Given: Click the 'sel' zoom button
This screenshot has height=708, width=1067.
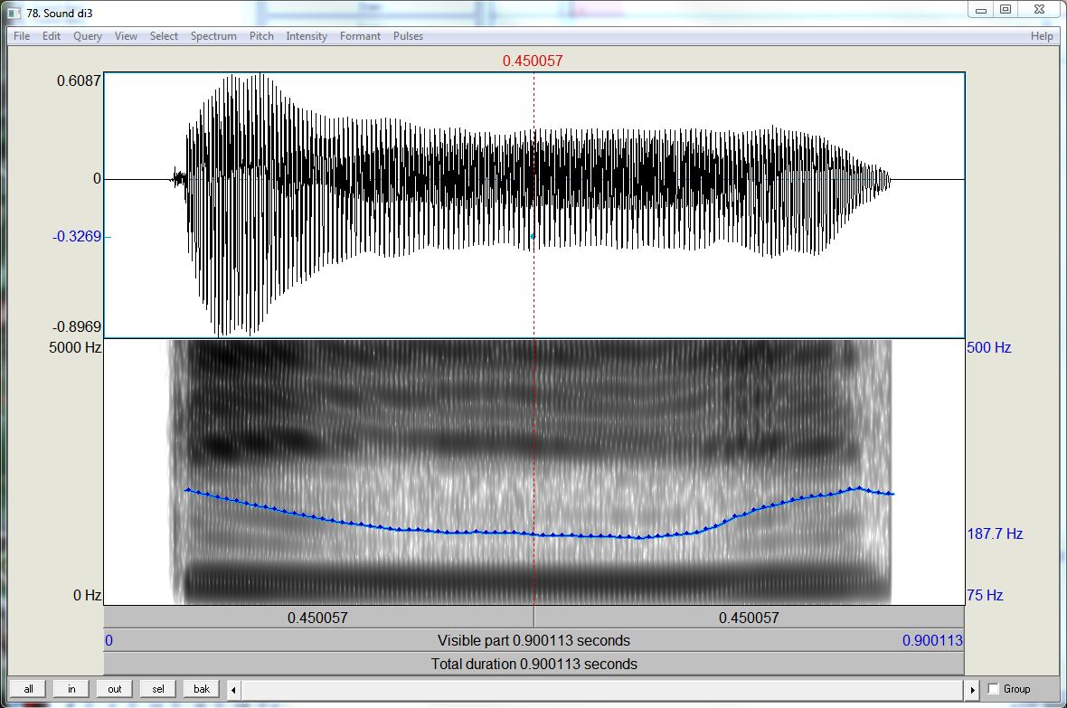Looking at the screenshot, I should pos(158,689).
